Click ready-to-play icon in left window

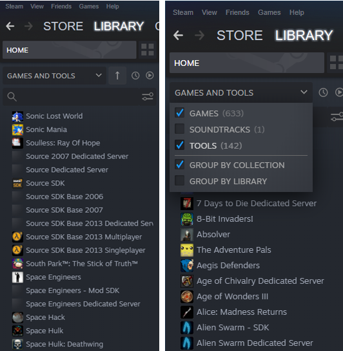tap(150, 76)
